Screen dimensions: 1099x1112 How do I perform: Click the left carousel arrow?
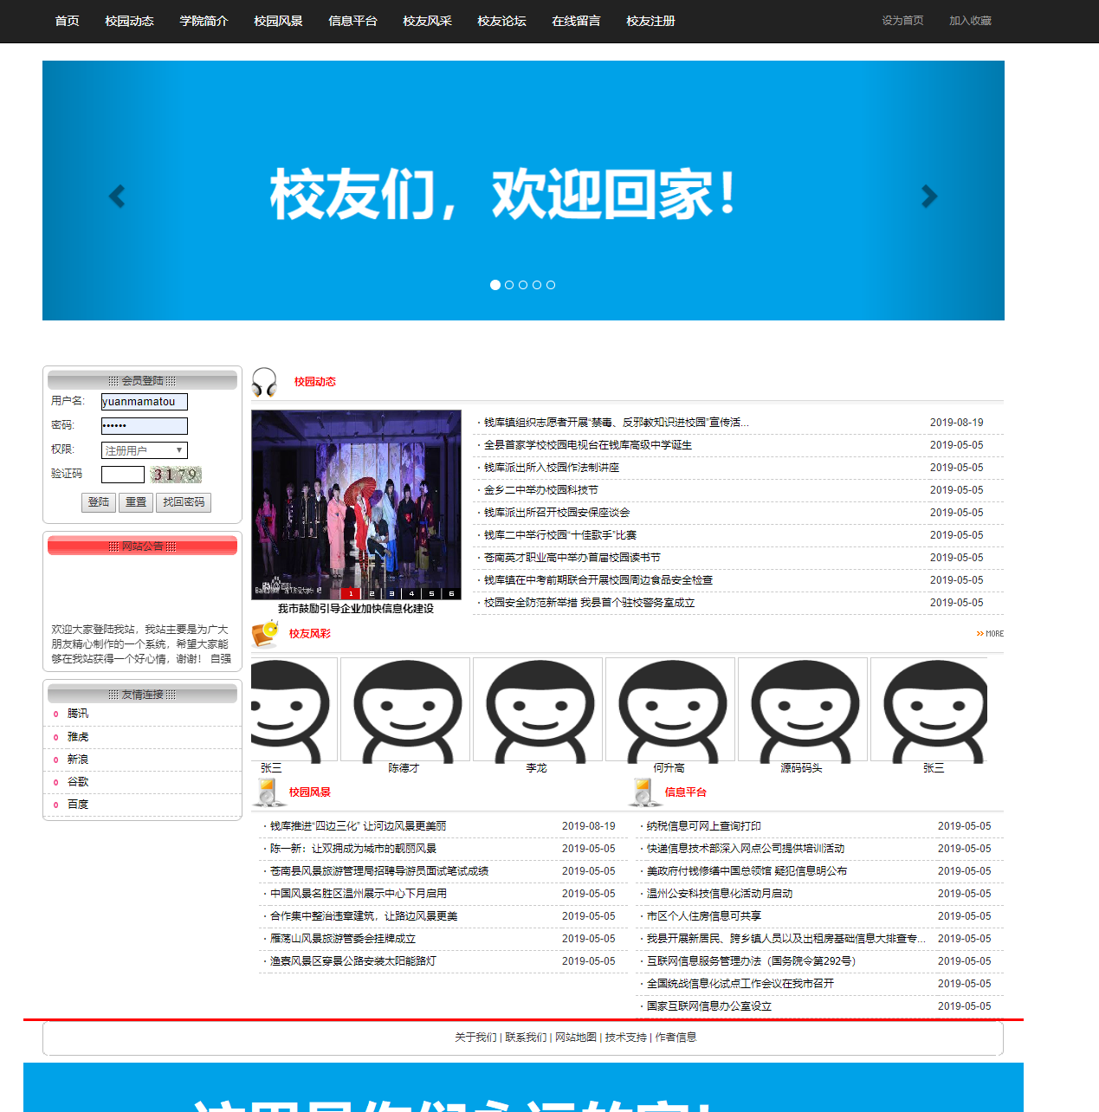pyautogui.click(x=117, y=197)
